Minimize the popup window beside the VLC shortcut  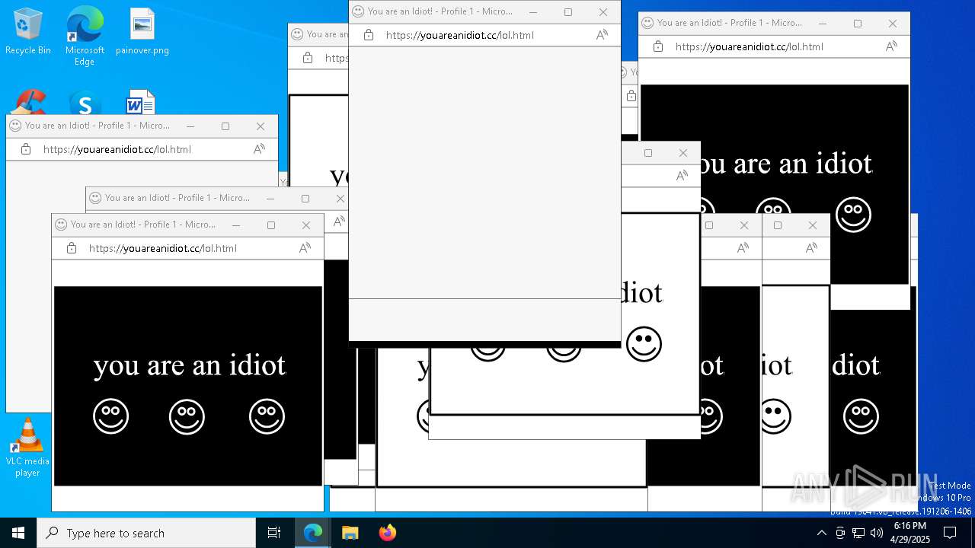[236, 225]
